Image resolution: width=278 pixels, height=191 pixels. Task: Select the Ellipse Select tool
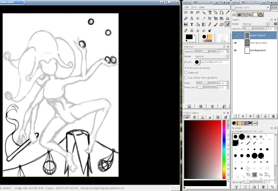pyautogui.click(x=192, y=12)
